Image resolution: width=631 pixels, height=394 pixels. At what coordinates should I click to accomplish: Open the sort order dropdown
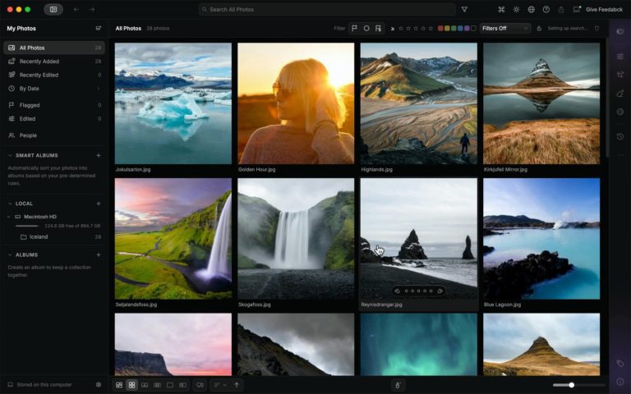[x=220, y=385]
